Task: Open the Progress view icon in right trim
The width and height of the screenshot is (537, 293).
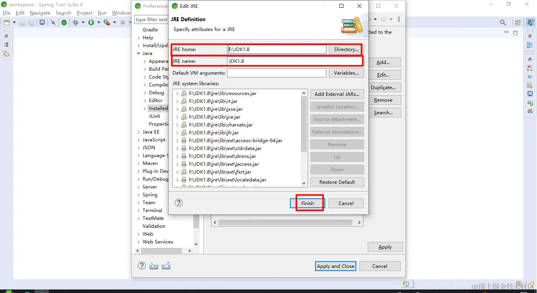Action: 530,103
